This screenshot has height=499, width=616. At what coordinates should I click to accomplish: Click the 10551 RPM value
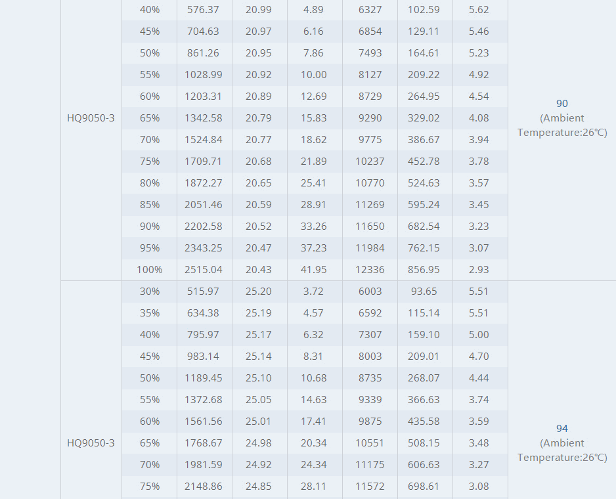[370, 443]
